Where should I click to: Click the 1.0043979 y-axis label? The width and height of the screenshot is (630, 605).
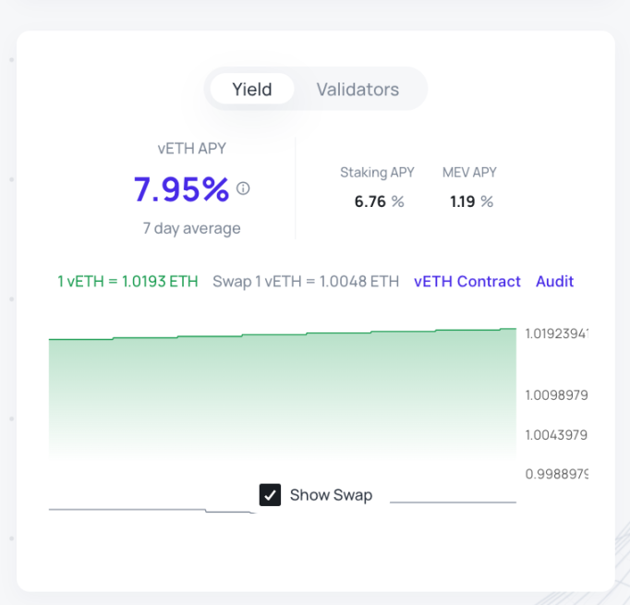(556, 434)
